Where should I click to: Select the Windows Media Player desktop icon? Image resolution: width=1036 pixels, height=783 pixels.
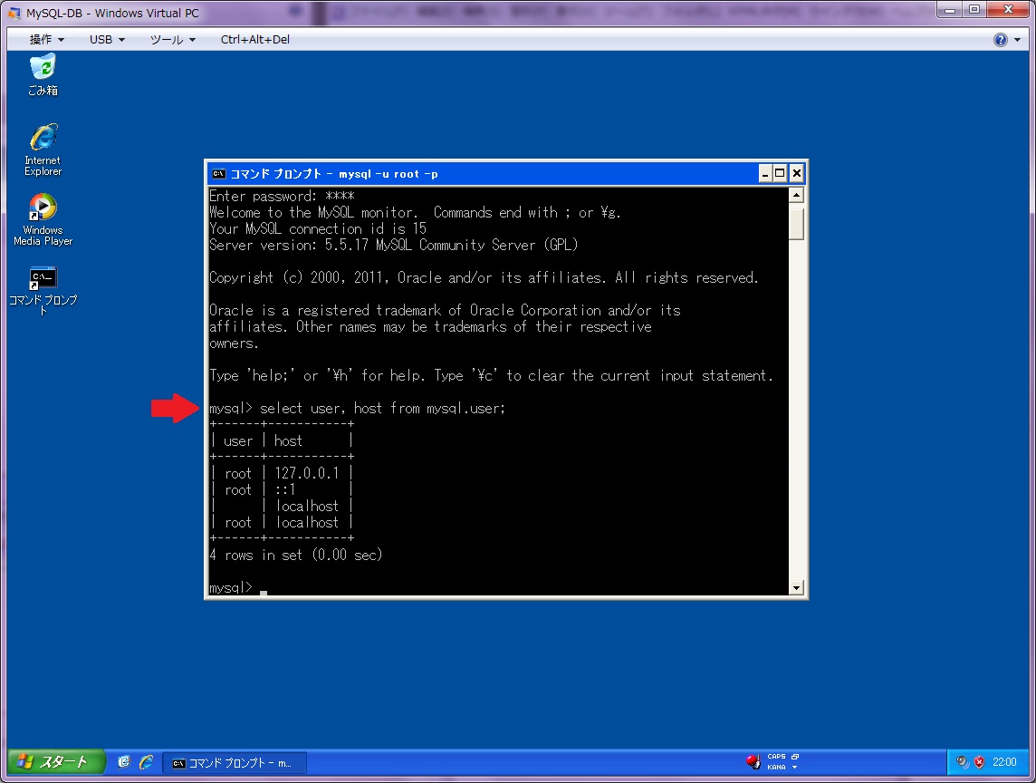(43, 219)
